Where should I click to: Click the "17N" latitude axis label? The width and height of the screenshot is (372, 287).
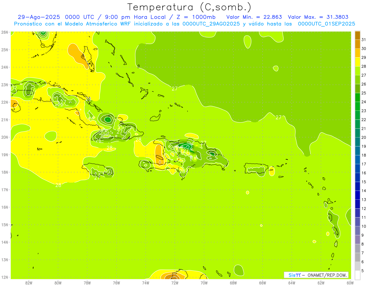[x=4, y=190]
